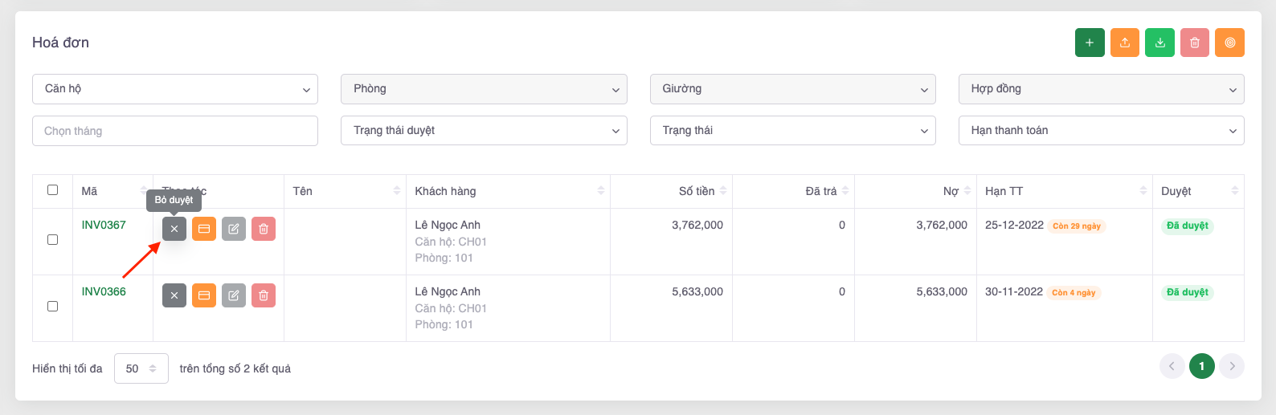Image resolution: width=1276 pixels, height=415 pixels.
Task: Click the green plus add invoice button
Action: (x=1090, y=43)
